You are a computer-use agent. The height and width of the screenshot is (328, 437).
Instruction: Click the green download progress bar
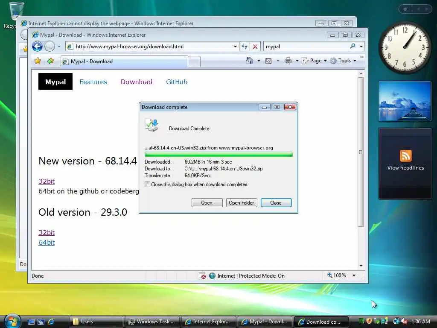tap(218, 155)
